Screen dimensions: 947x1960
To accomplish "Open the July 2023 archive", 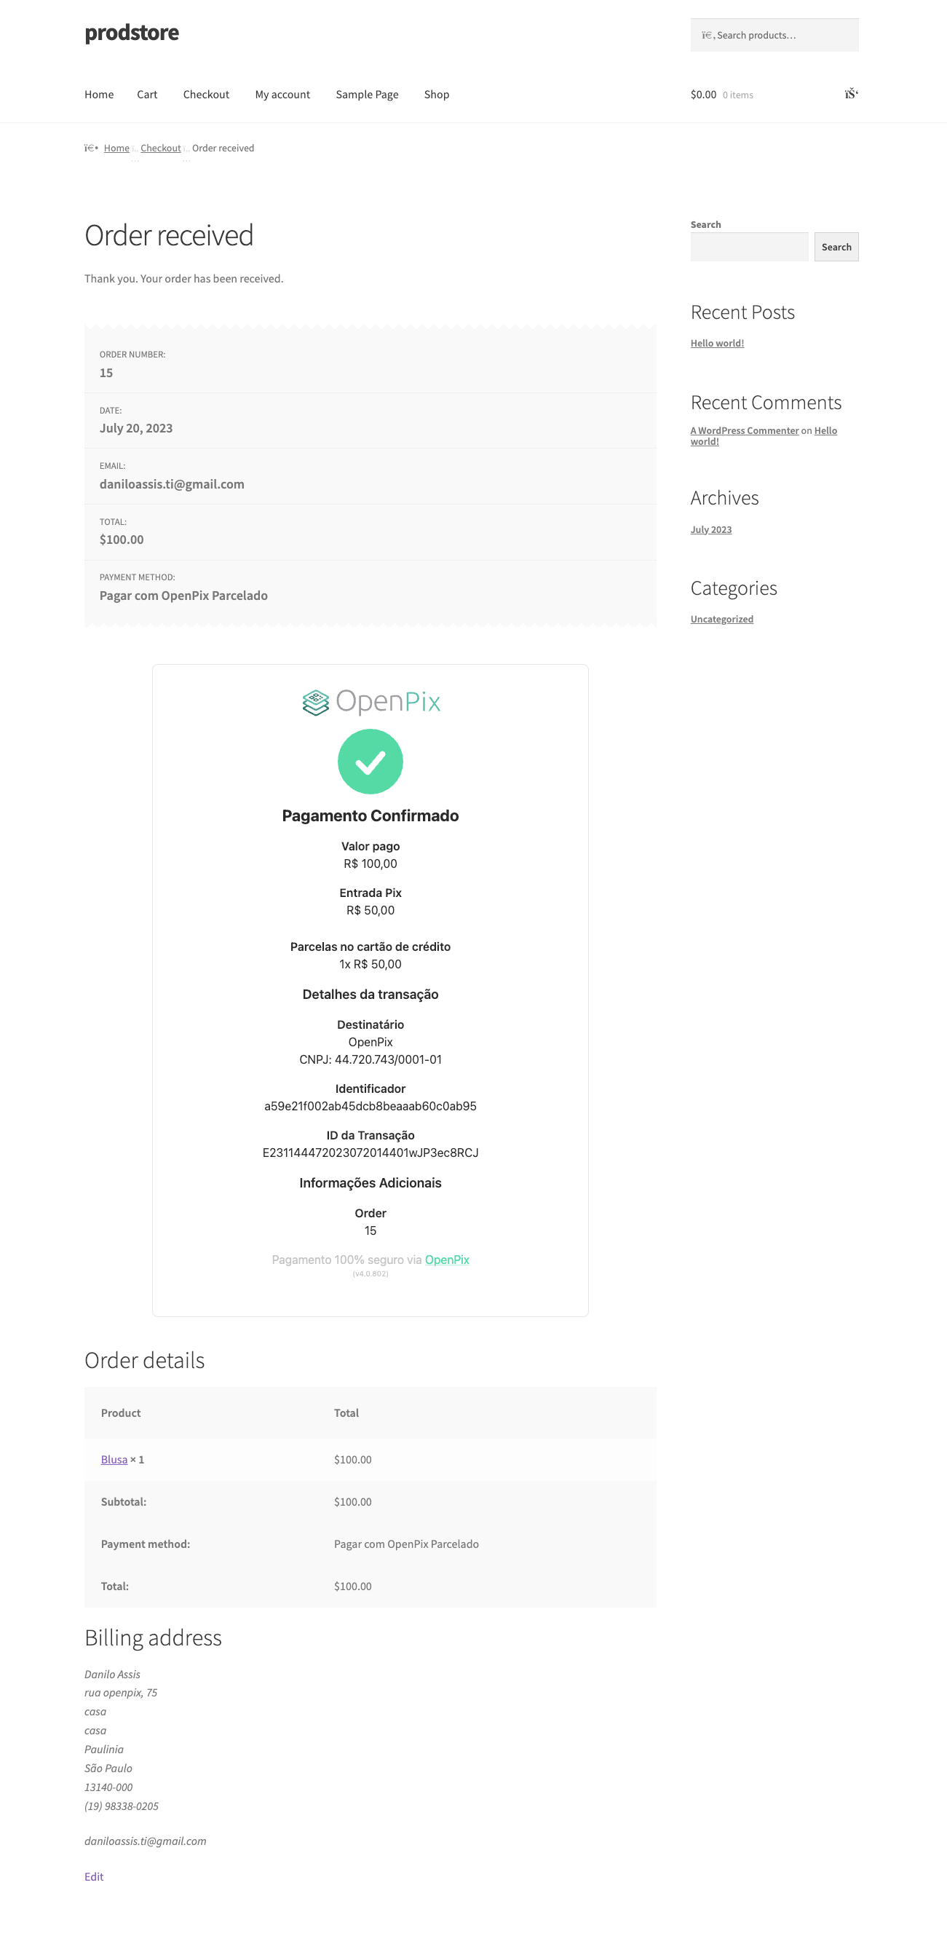I will [711, 529].
